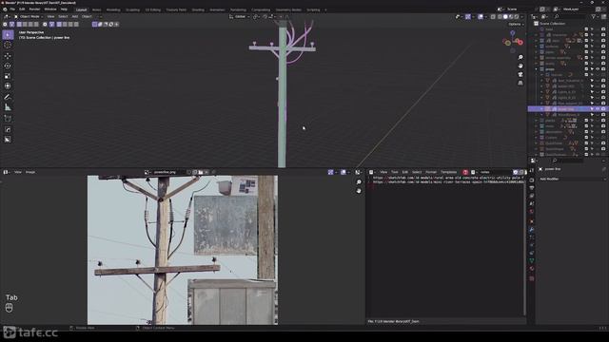609x342 pixels.
Task: Select the Measure tool in viewport toolbar
Action: click(8, 107)
